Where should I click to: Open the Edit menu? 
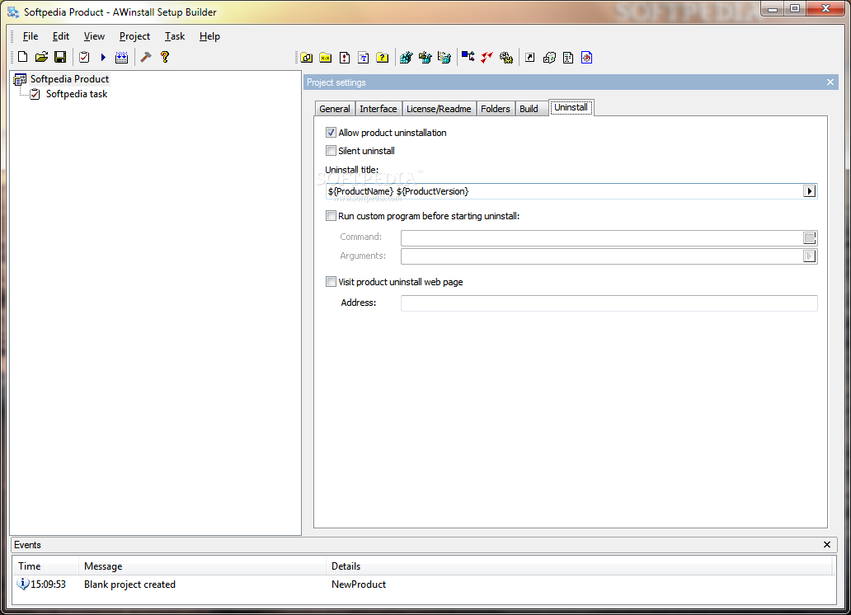(x=61, y=36)
